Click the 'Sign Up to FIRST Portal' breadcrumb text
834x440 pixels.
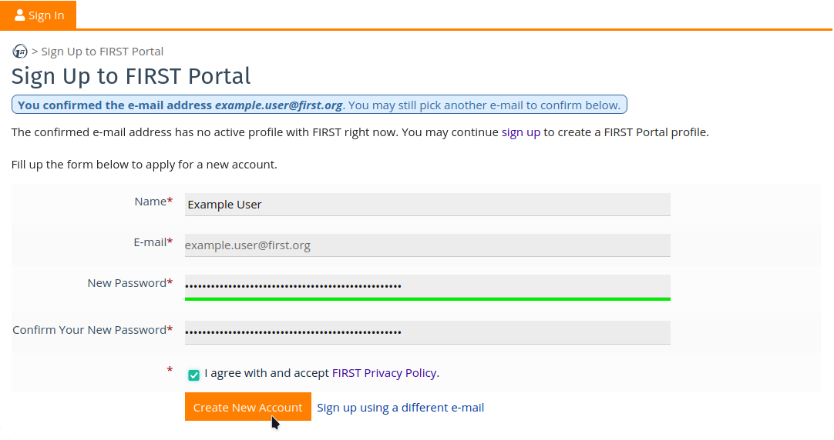[102, 52]
